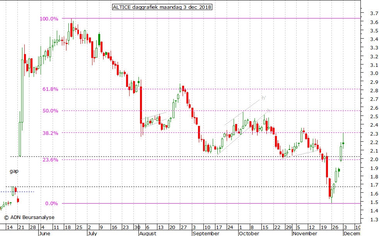379x236 pixels.
Task: Click the date label 12 on the time axis
Action: pos(312,228)
